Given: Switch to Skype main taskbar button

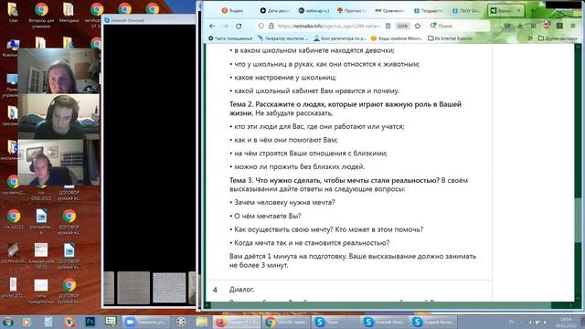Looking at the screenshot, I should [x=335, y=322].
